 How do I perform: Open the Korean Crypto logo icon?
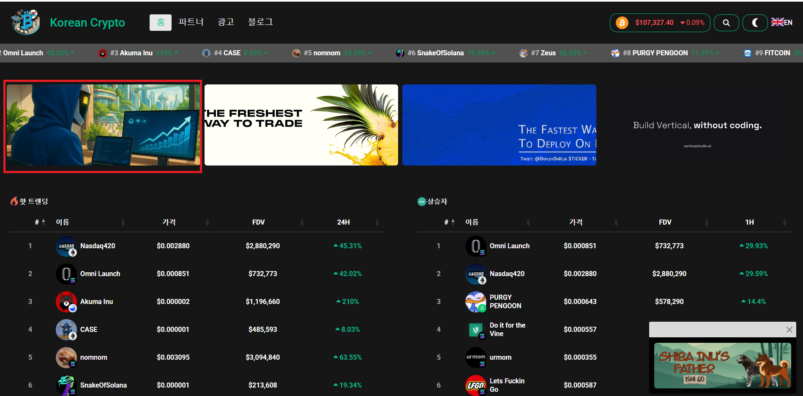(26, 22)
